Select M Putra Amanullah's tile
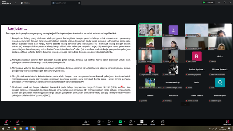The image size is (233, 131). click(x=220, y=70)
